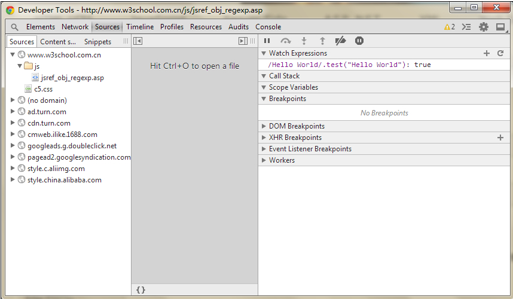Toggle deactivate all breakpoints
The height and width of the screenshot is (299, 513).
340,41
